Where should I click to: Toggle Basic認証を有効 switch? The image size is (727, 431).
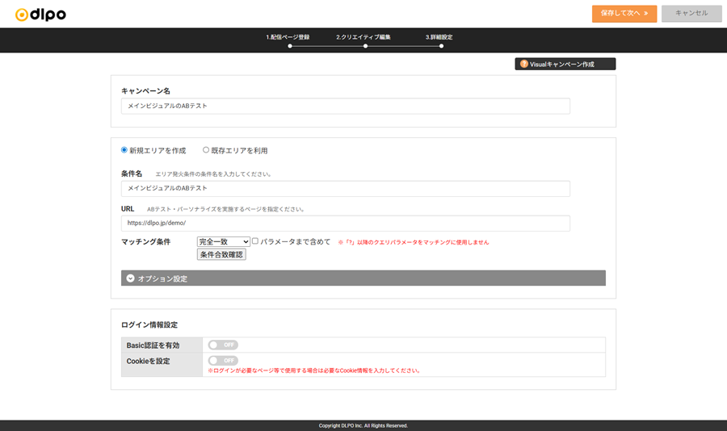[223, 345]
